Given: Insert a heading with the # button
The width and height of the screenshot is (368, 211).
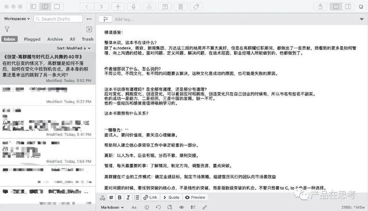Looking at the screenshot, I should pyautogui.click(x=111, y=197).
